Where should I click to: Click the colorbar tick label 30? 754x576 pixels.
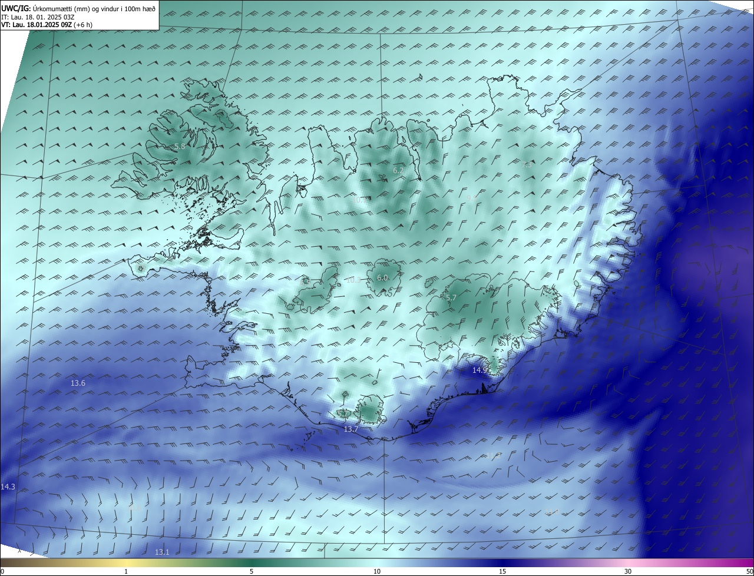[628, 571]
